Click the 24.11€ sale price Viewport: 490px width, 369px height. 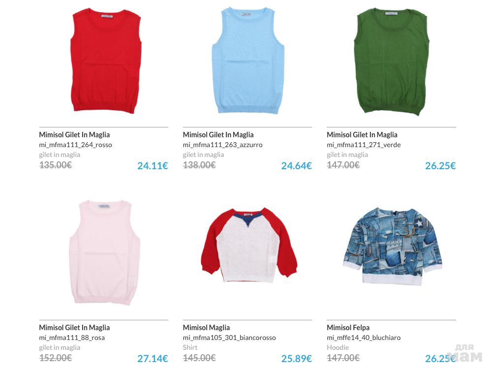(x=153, y=166)
